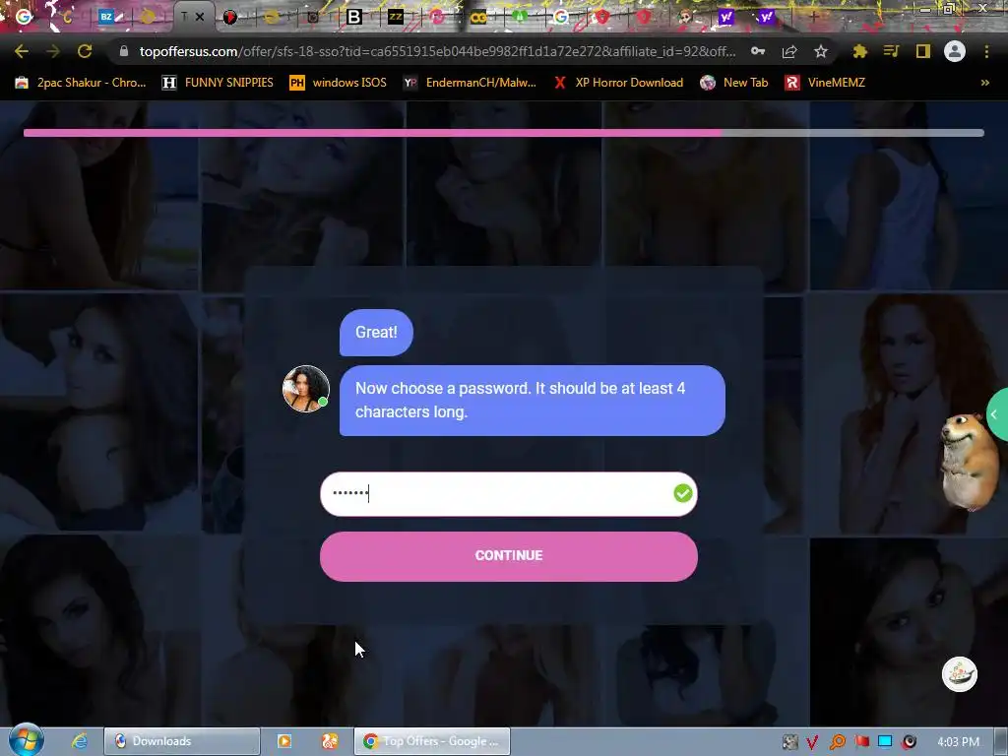Switch to Top Offers Chrome taskbar button

(432, 741)
